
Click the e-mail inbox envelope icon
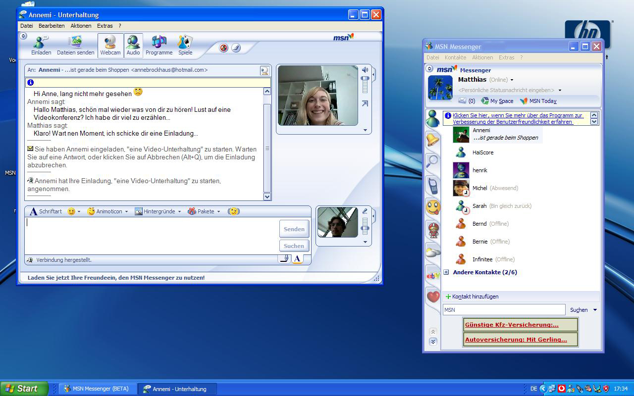[462, 101]
